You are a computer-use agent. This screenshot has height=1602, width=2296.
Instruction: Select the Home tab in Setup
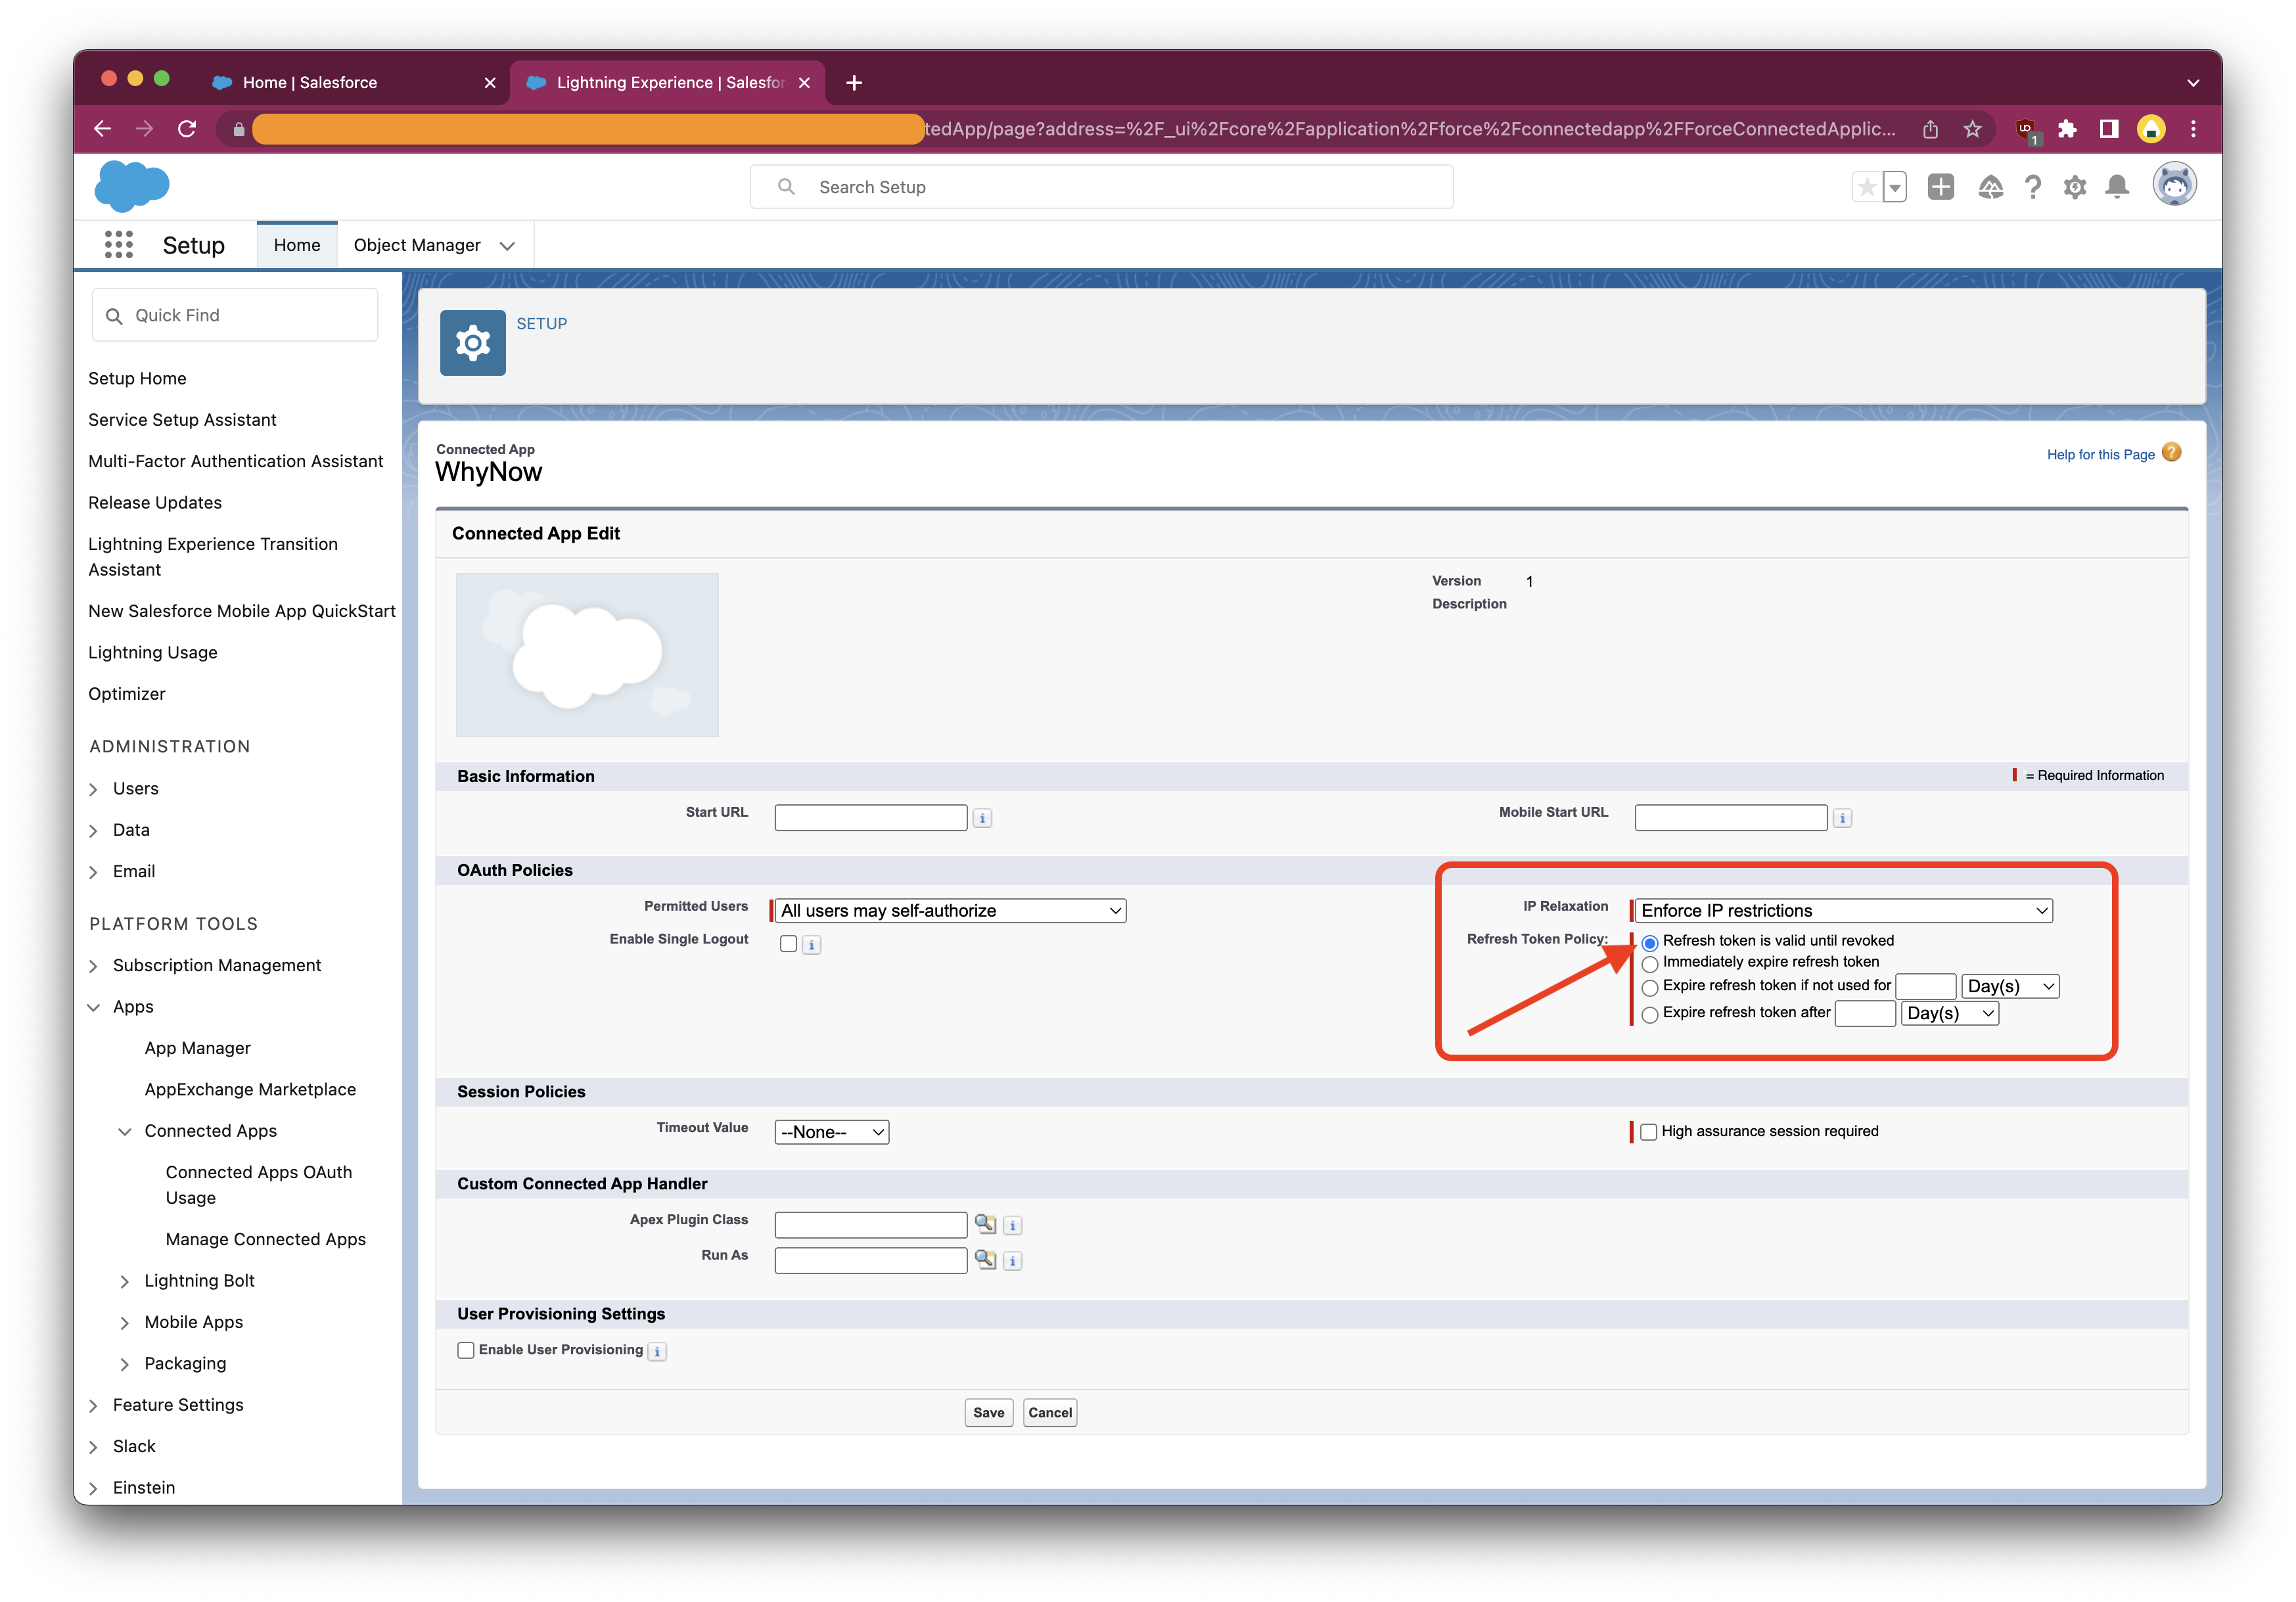coord(297,246)
